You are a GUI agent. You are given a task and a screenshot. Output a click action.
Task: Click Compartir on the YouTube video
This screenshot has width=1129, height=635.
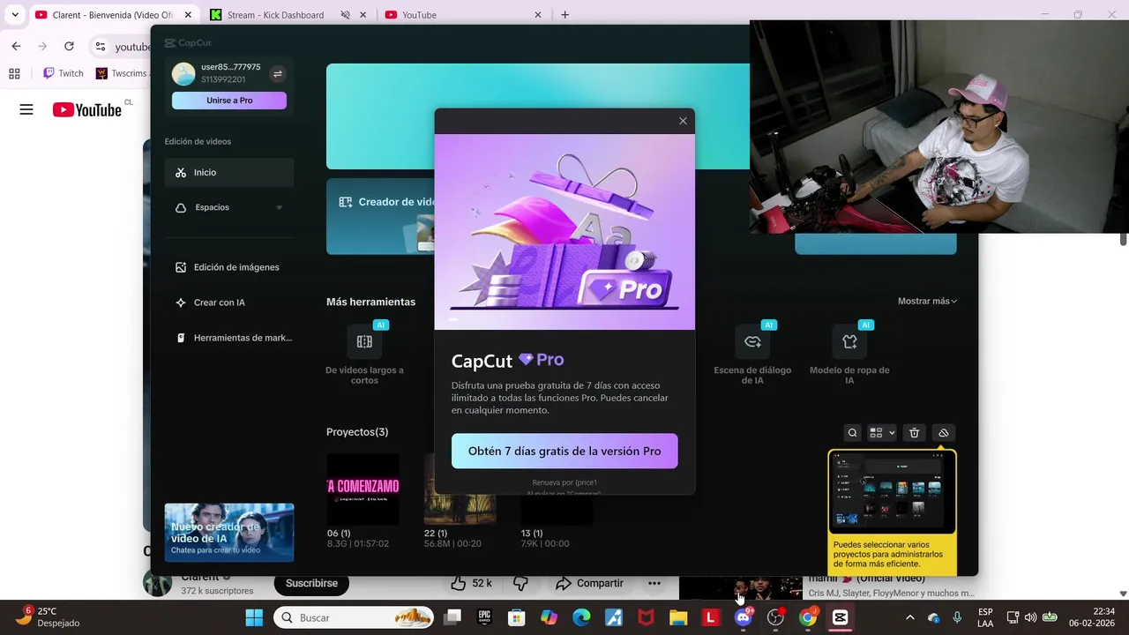[x=589, y=584]
